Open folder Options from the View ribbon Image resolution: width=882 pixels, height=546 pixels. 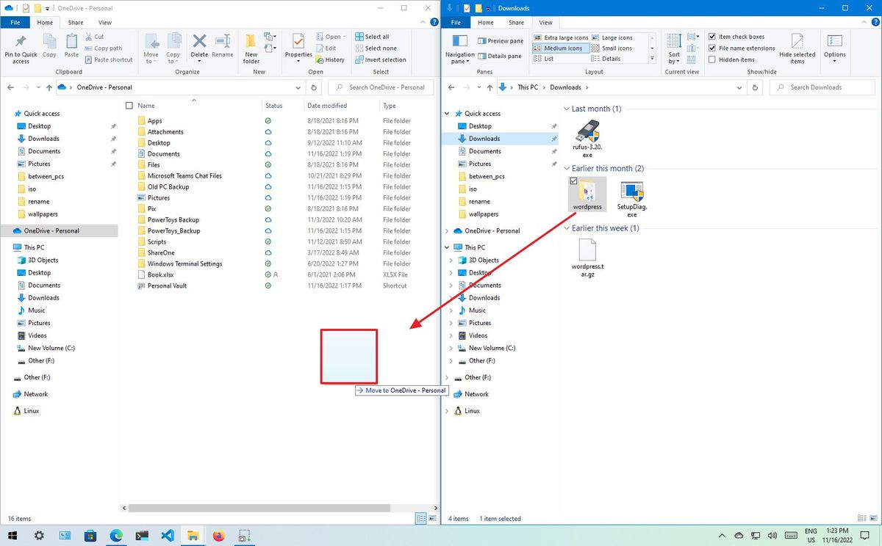tap(835, 44)
